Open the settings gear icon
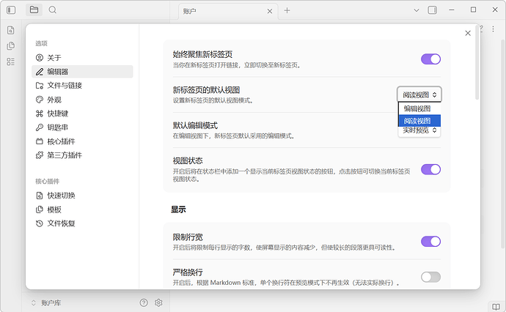Viewport: 506px width, 312px height. coord(158,302)
